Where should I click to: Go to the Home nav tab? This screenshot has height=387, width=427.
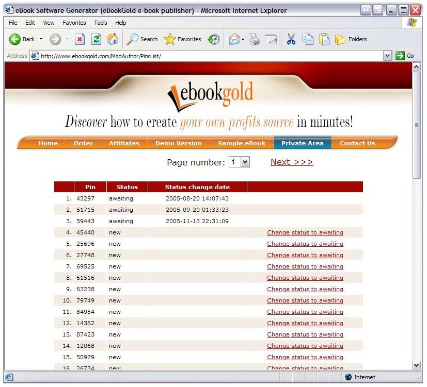pyautogui.click(x=48, y=143)
